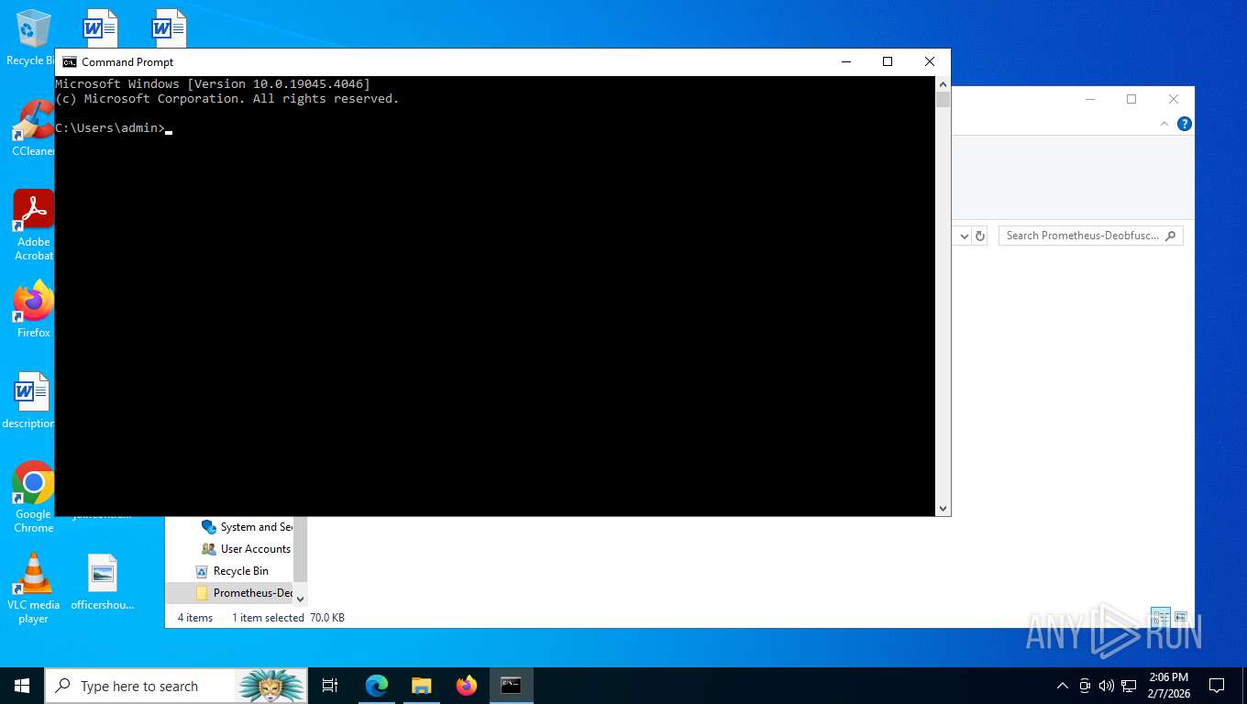Open Explorer help question mark icon
The width and height of the screenshot is (1247, 704).
pyautogui.click(x=1185, y=124)
